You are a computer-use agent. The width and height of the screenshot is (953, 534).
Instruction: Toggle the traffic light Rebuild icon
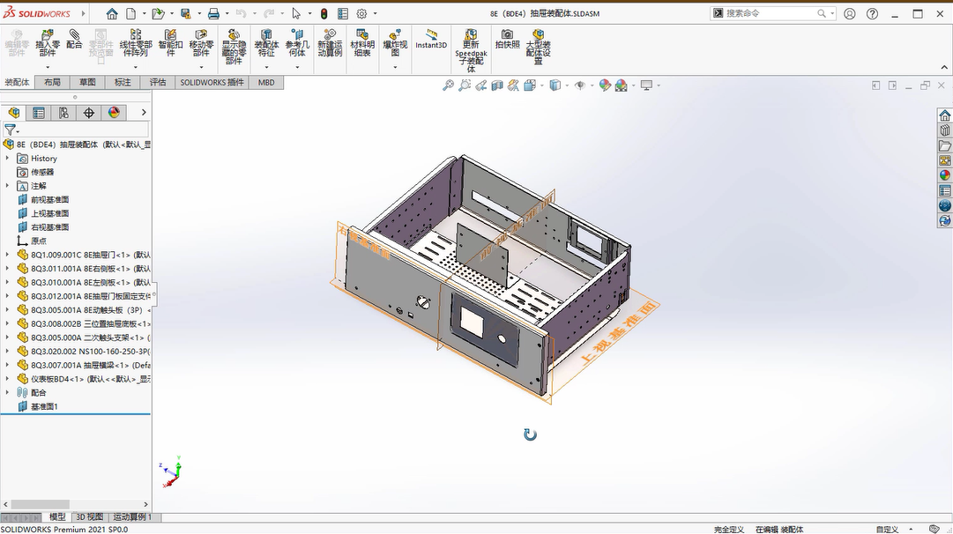point(324,14)
